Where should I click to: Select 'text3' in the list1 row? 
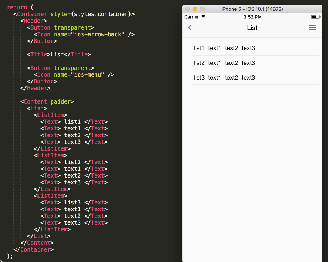[248, 48]
